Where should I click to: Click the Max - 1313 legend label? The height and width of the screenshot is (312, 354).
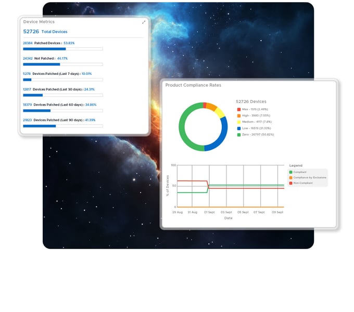(255, 109)
